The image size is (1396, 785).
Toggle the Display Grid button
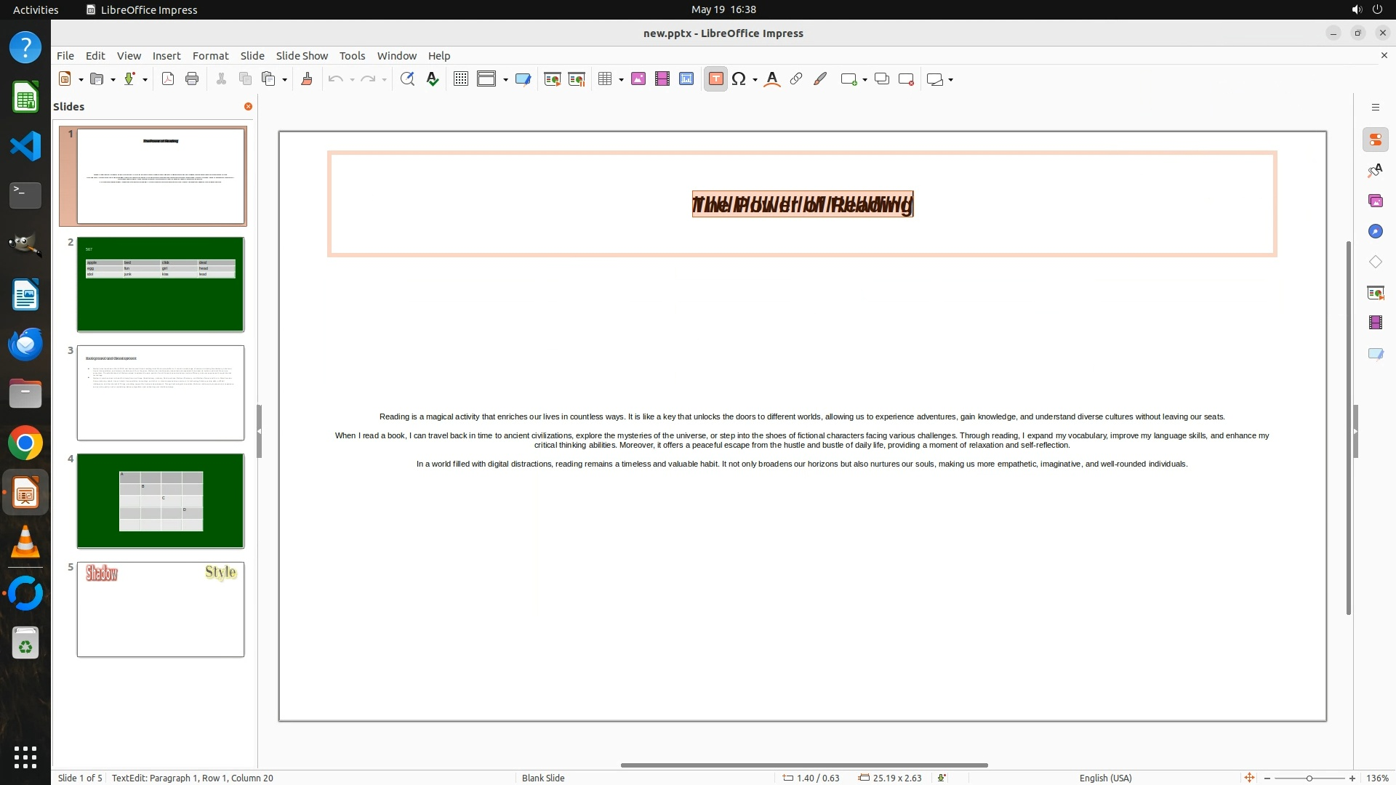(x=461, y=79)
